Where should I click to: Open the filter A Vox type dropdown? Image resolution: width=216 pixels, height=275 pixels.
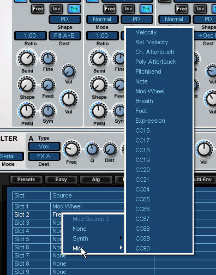(44, 146)
